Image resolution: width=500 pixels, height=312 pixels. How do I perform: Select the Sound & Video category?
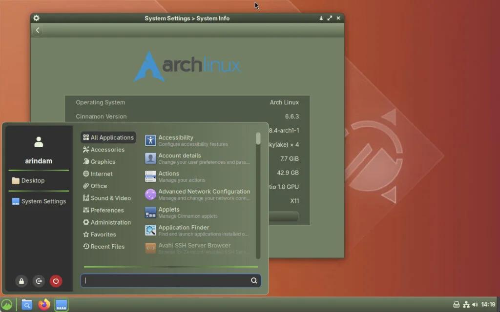[x=111, y=198]
